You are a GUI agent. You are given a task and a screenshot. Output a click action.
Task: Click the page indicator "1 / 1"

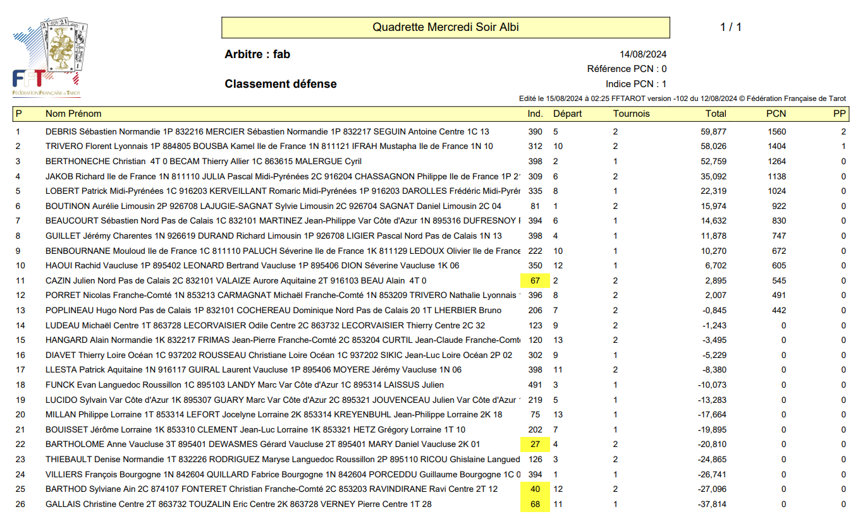pos(730,27)
